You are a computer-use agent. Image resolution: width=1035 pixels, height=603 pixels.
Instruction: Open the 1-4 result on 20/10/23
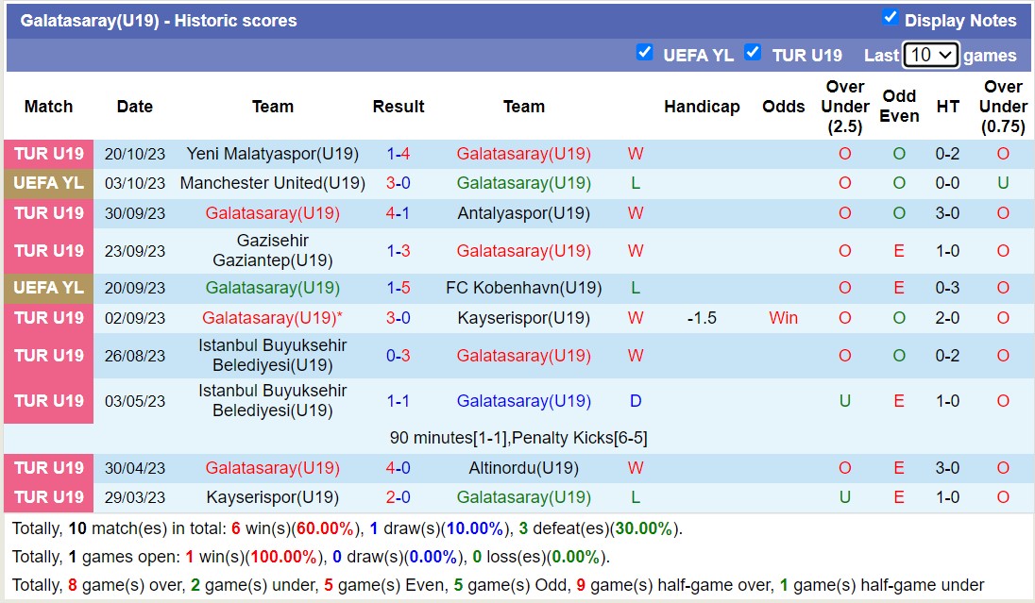398,154
